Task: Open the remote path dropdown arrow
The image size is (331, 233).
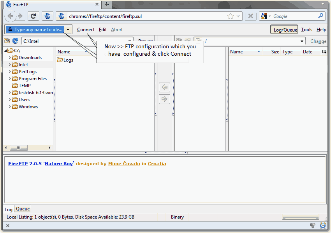Action: point(302,41)
